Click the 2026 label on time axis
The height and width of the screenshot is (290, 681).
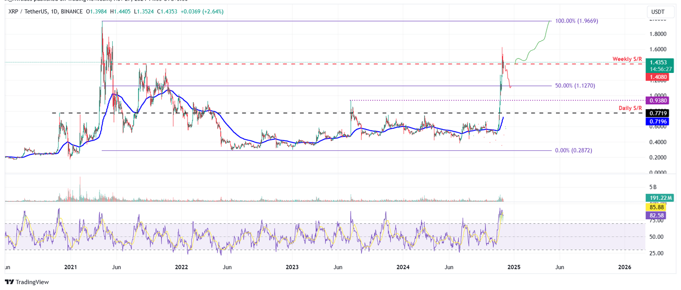[x=624, y=267]
